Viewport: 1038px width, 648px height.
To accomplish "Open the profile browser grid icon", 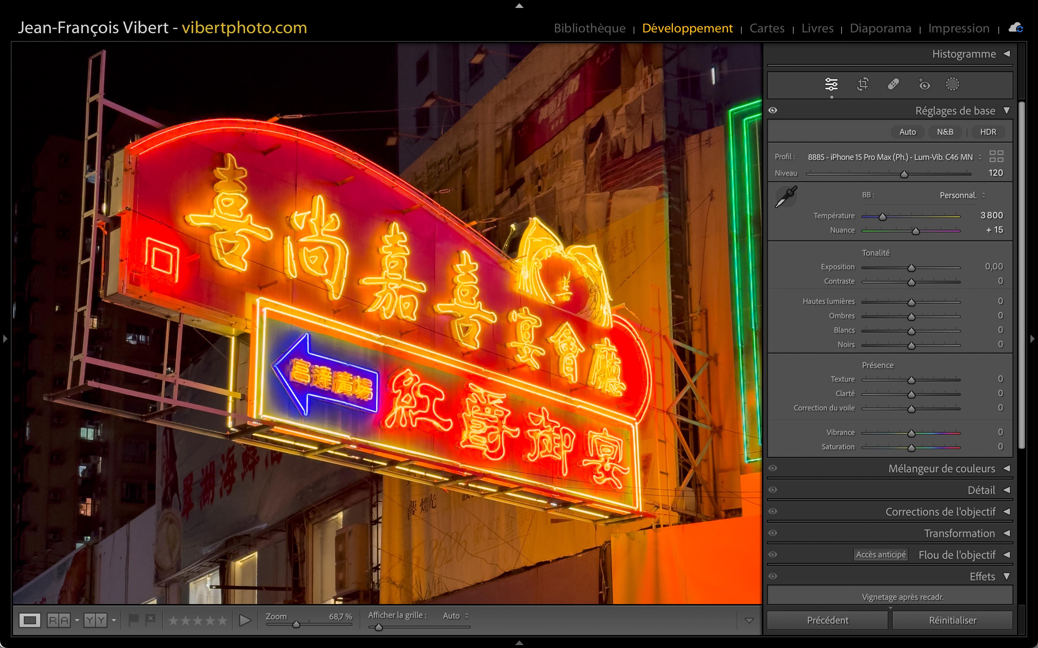I will (996, 157).
